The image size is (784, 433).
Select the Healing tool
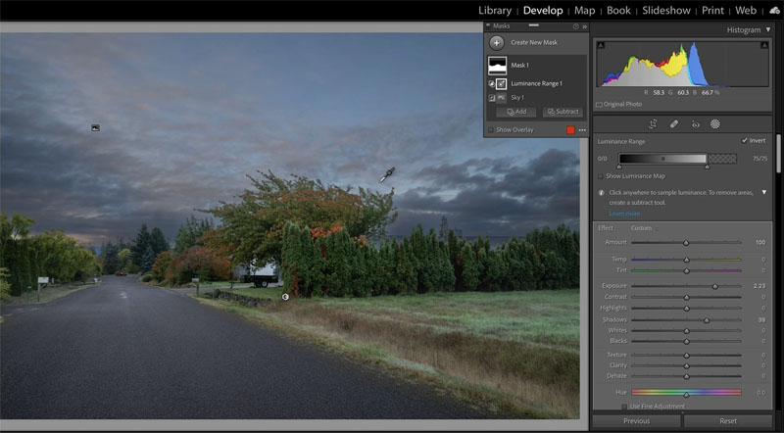click(674, 124)
